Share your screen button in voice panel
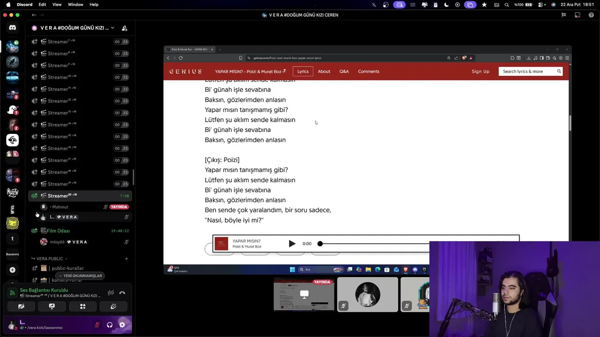This screenshot has width=600, height=337. 52,306
